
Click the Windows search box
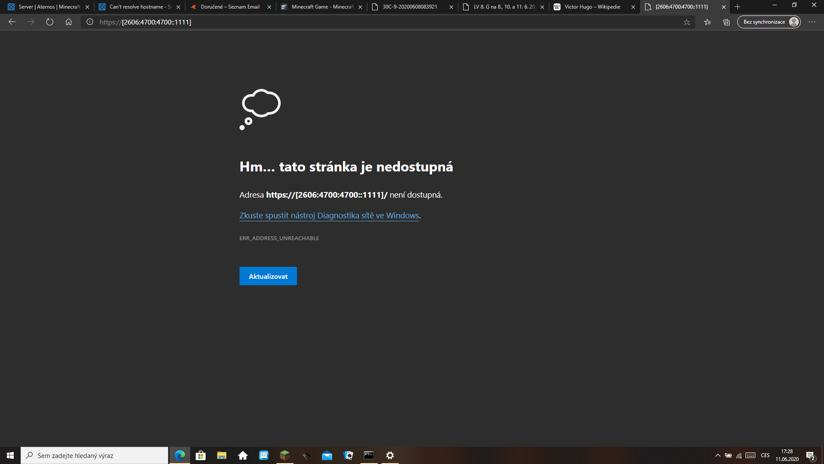point(94,455)
